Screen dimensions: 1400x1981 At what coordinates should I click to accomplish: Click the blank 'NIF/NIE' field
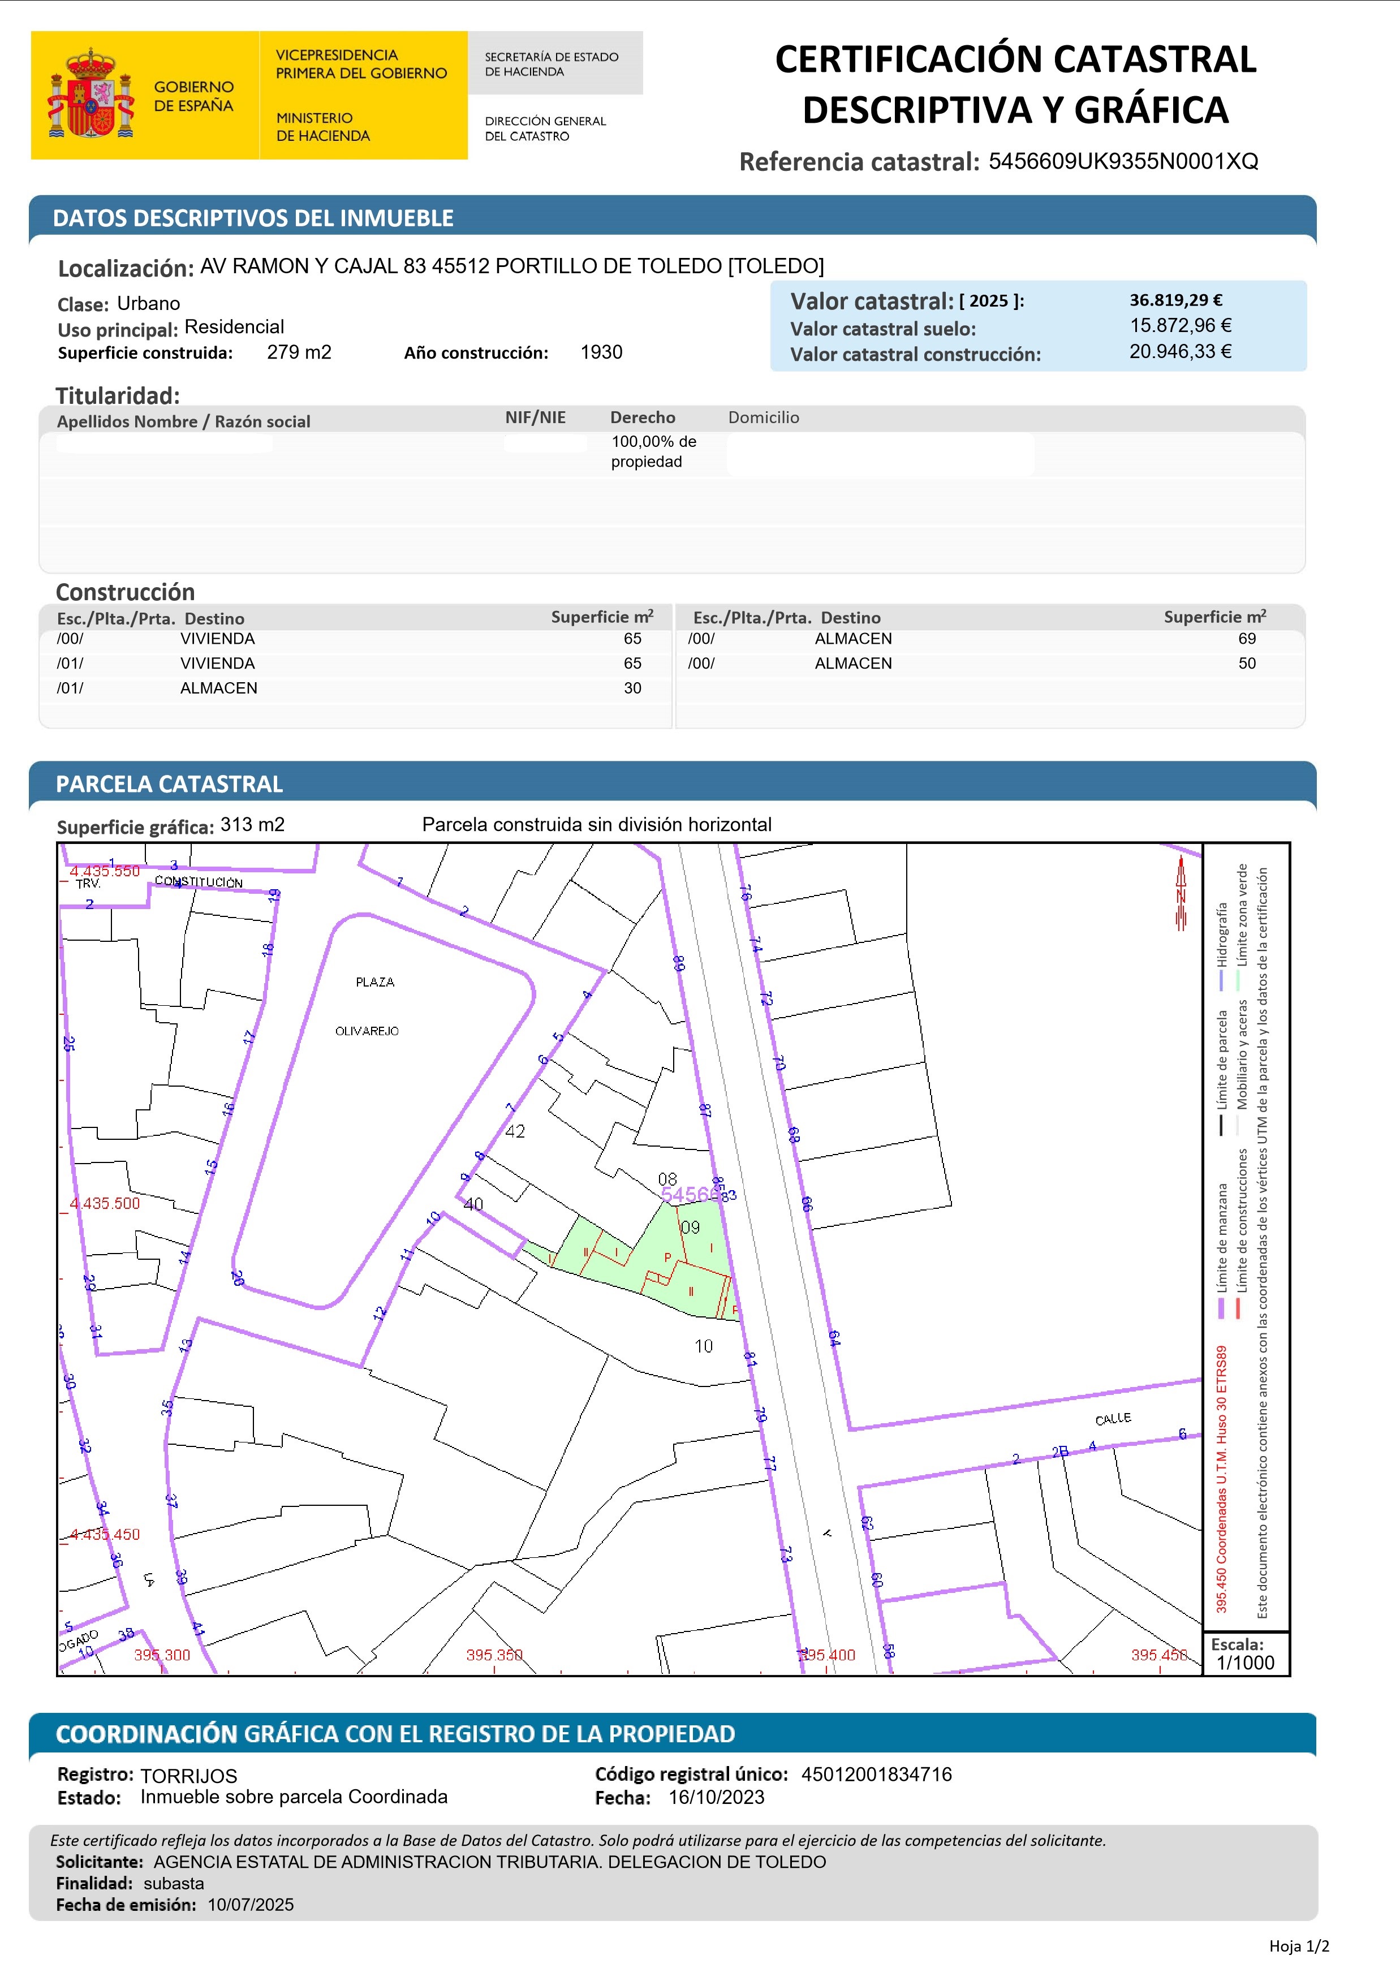tap(544, 443)
